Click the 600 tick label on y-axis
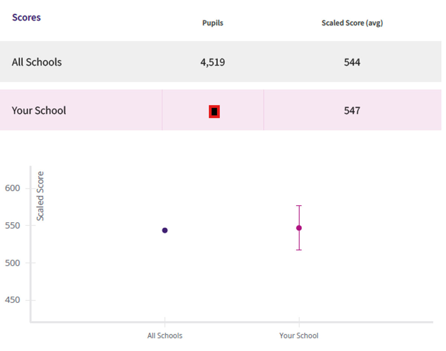 pos(13,188)
